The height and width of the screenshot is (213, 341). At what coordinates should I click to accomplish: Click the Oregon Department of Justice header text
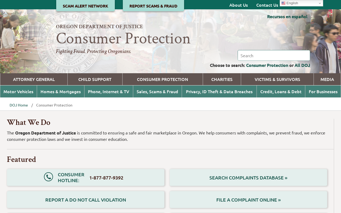99,27
